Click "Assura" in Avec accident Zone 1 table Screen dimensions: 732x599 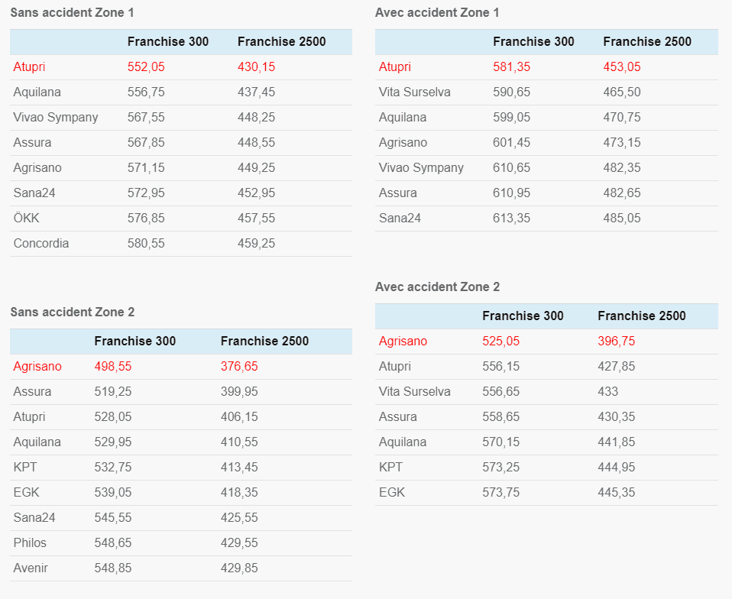coord(398,193)
